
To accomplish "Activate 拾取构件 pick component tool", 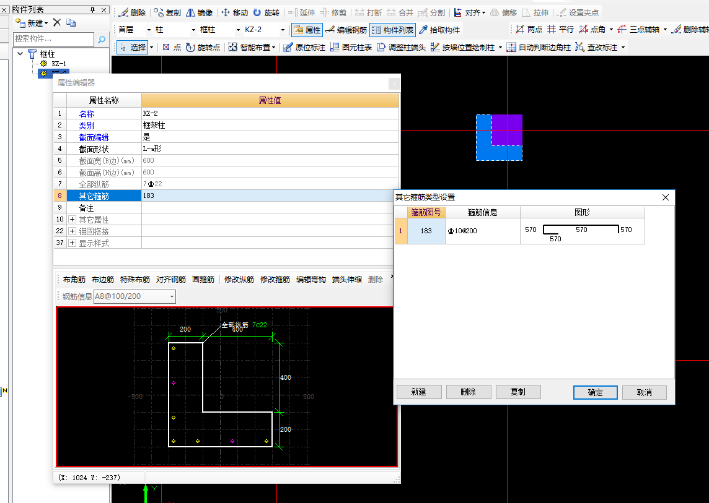I will pyautogui.click(x=439, y=30).
